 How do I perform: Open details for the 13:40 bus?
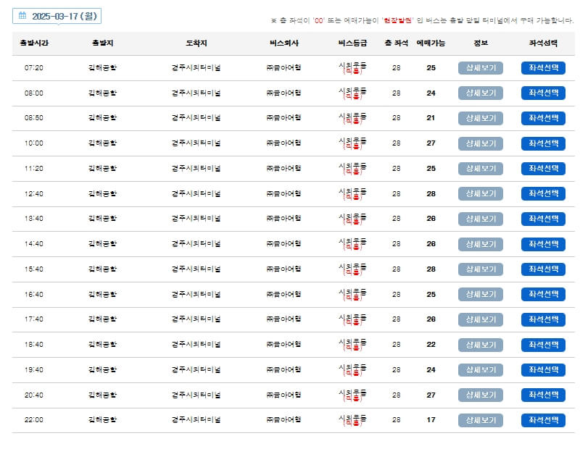[481, 219]
